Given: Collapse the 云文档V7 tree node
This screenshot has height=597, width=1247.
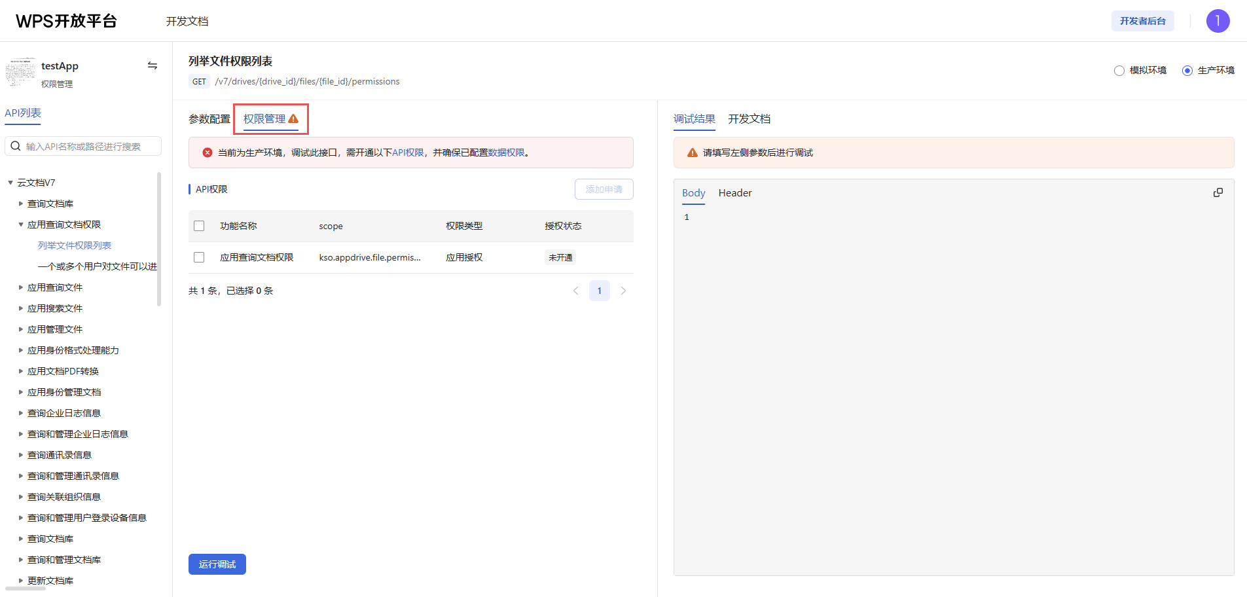Looking at the screenshot, I should [x=10, y=183].
